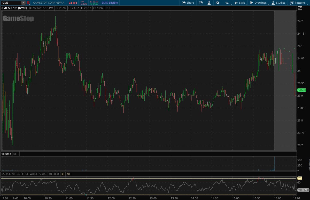Open chart settings gear icon

click(218, 3)
